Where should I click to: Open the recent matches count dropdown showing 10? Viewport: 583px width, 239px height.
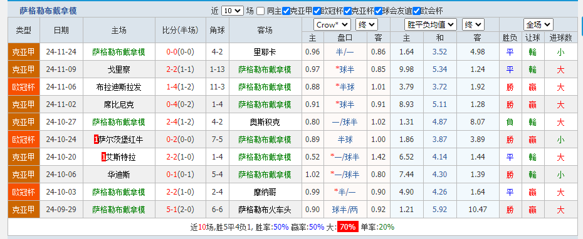point(233,11)
